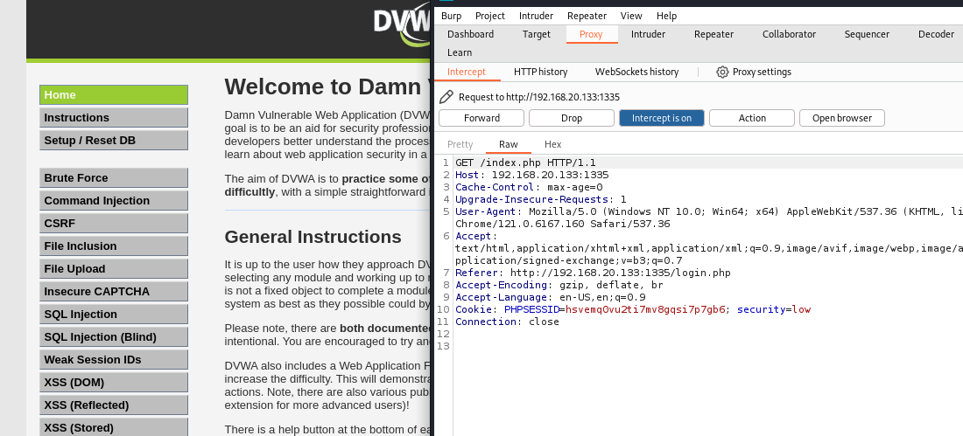Select the Intercept sub-tab

click(466, 72)
